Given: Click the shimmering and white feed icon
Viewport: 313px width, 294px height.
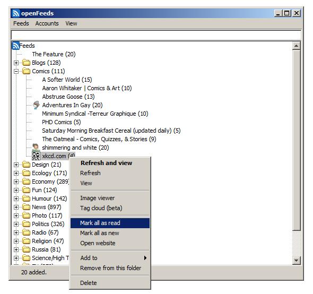Looking at the screenshot, I should (x=36, y=148).
